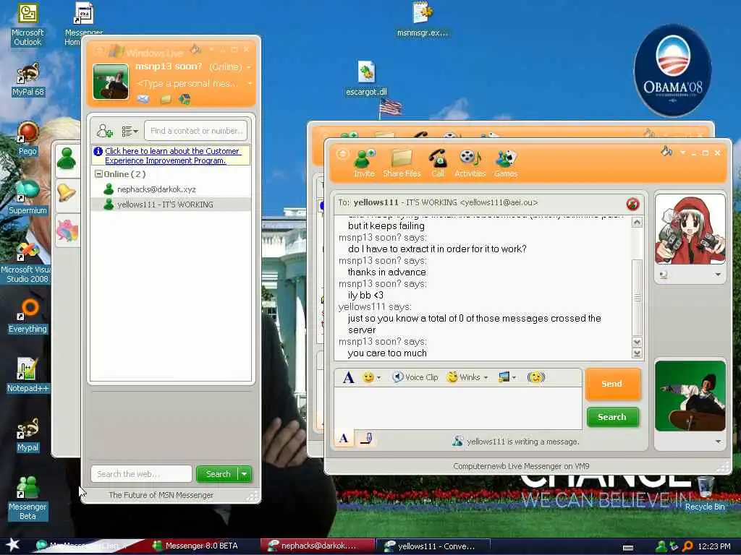
Task: Open the Notepad++ desktop icon
Action: pyautogui.click(x=27, y=375)
